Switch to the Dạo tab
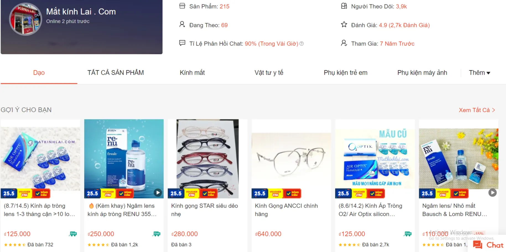Viewport: 506px width, 252px height. point(39,73)
